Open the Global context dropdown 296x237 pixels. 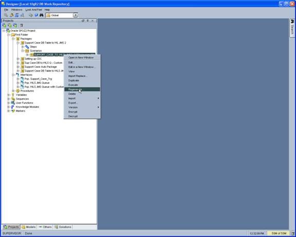pos(76,15)
